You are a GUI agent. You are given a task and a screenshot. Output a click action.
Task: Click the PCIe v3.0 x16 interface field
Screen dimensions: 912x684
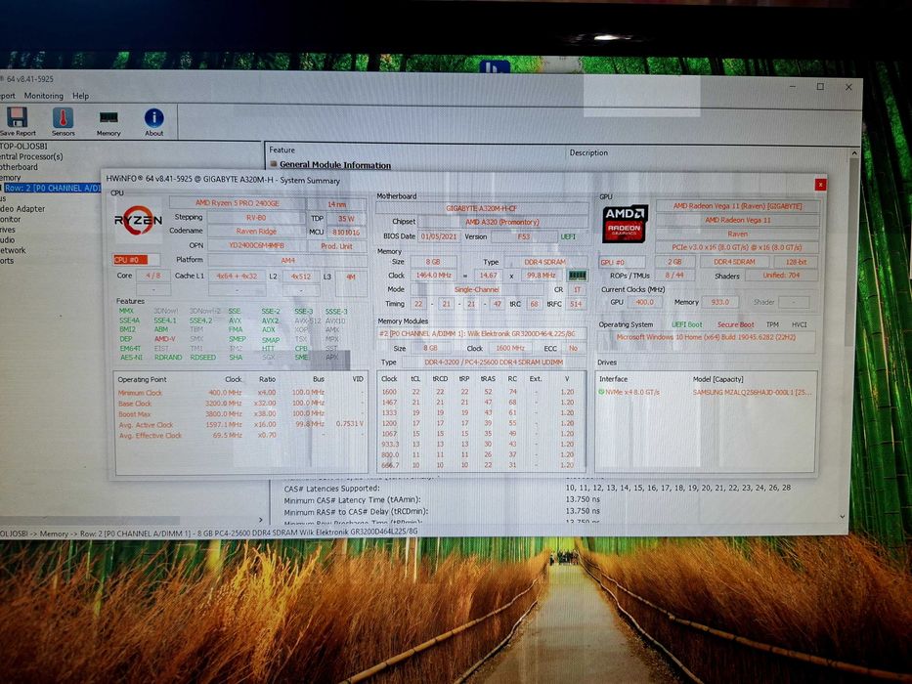737,248
